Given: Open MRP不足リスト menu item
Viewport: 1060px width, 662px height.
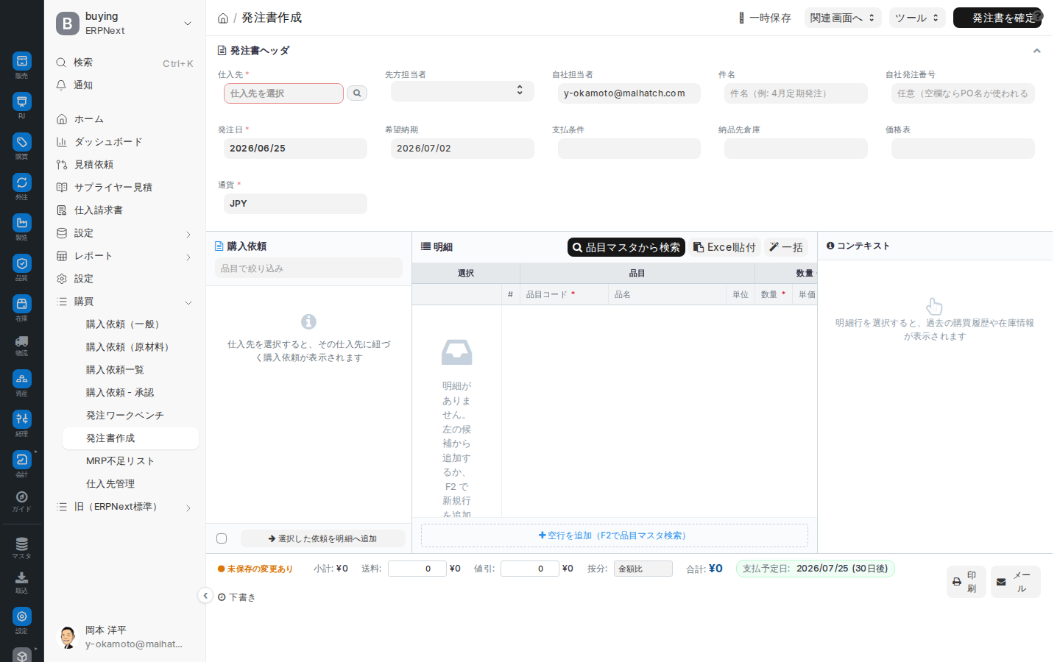Looking at the screenshot, I should point(130,461).
